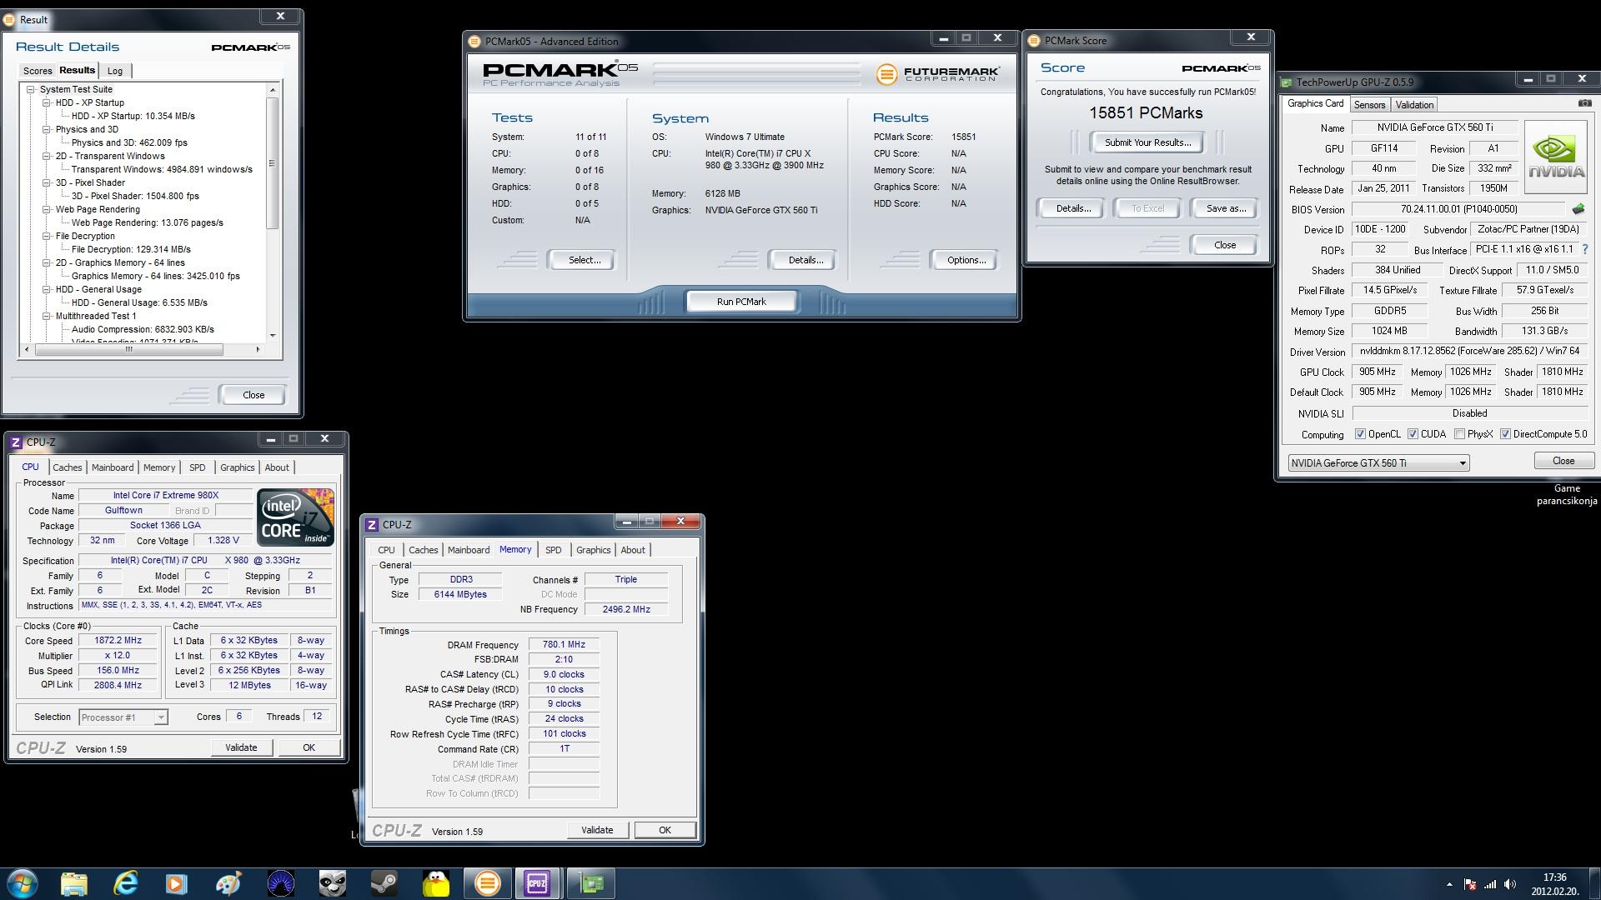
Task: Open the Windows Start menu
Action: pos(23,883)
